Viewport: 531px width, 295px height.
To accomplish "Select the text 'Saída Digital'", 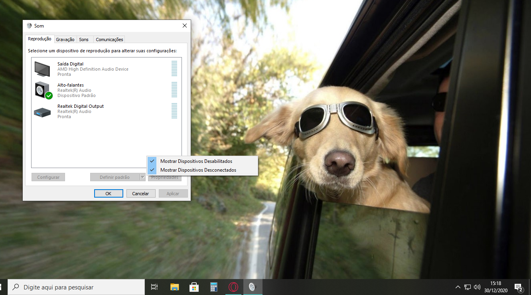I will (x=70, y=64).
